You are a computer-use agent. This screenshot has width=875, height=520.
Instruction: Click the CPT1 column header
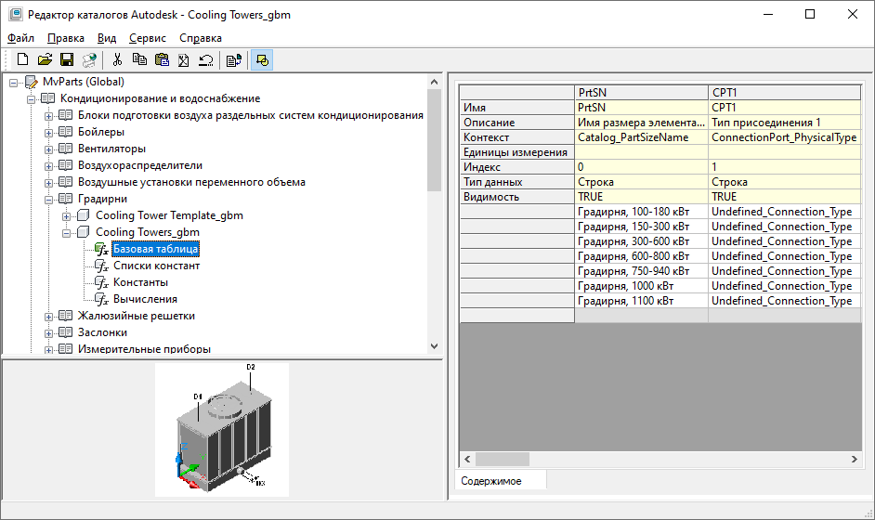coord(785,92)
